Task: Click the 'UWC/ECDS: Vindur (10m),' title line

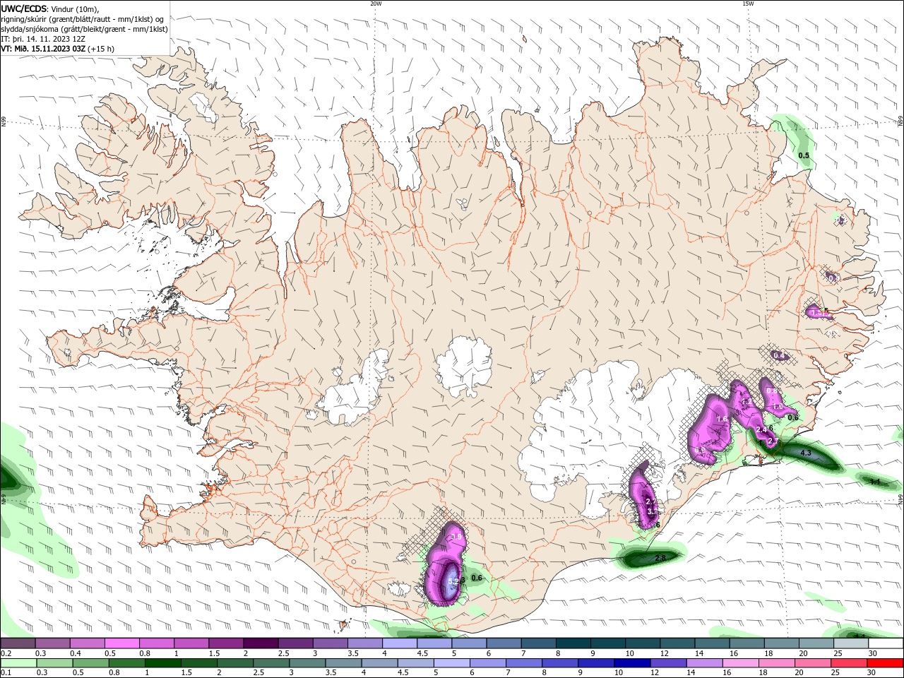Action: click(x=50, y=8)
